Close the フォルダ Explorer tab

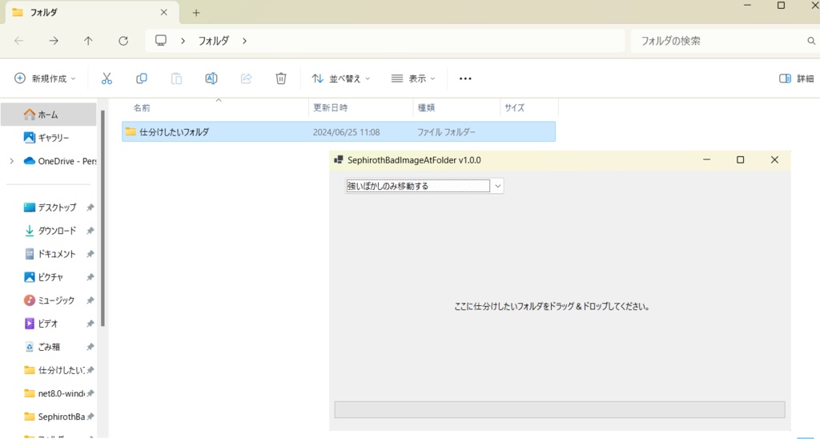[x=163, y=12]
